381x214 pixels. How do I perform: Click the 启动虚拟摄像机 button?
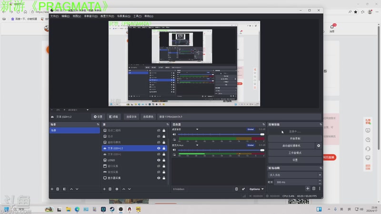291,146
